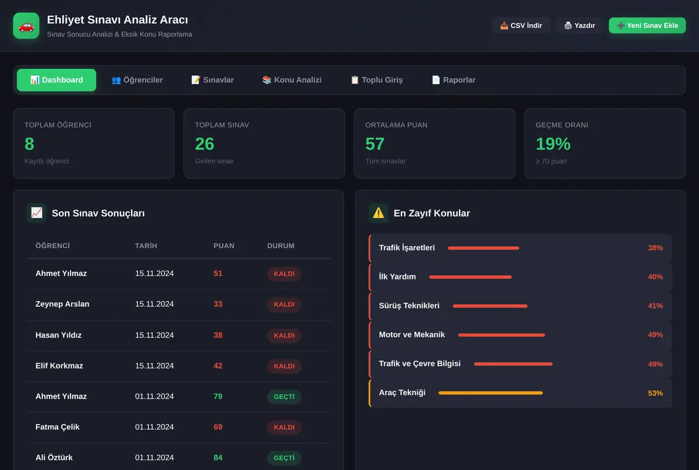Image resolution: width=699 pixels, height=470 pixels.
Task: Open the Öğrenciler tab
Action: pos(137,80)
